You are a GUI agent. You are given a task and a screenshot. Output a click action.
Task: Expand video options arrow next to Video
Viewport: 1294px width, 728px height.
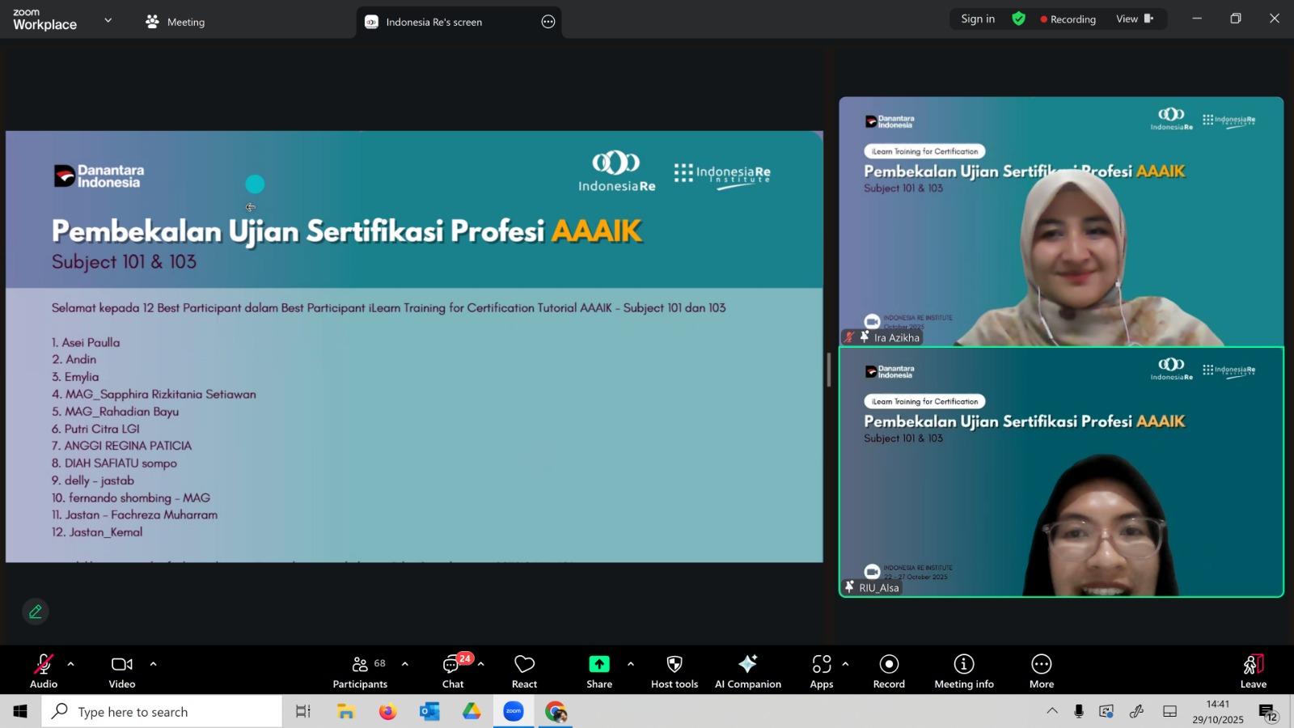click(x=153, y=664)
